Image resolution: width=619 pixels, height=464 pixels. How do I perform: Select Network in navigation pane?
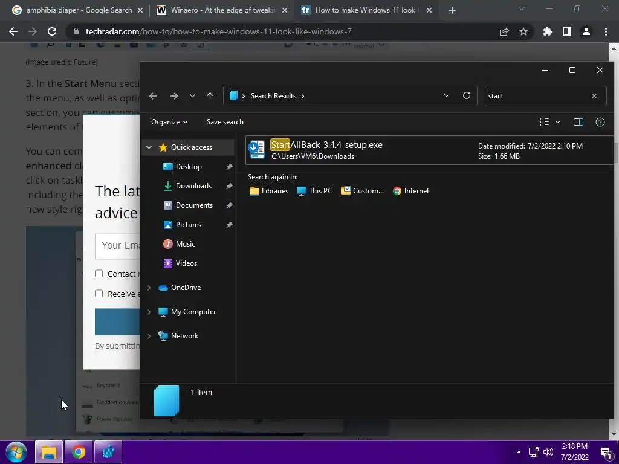click(x=184, y=336)
